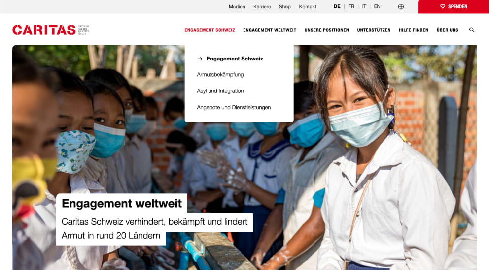Switch language to IT
This screenshot has width=489, height=270.
(x=364, y=6)
